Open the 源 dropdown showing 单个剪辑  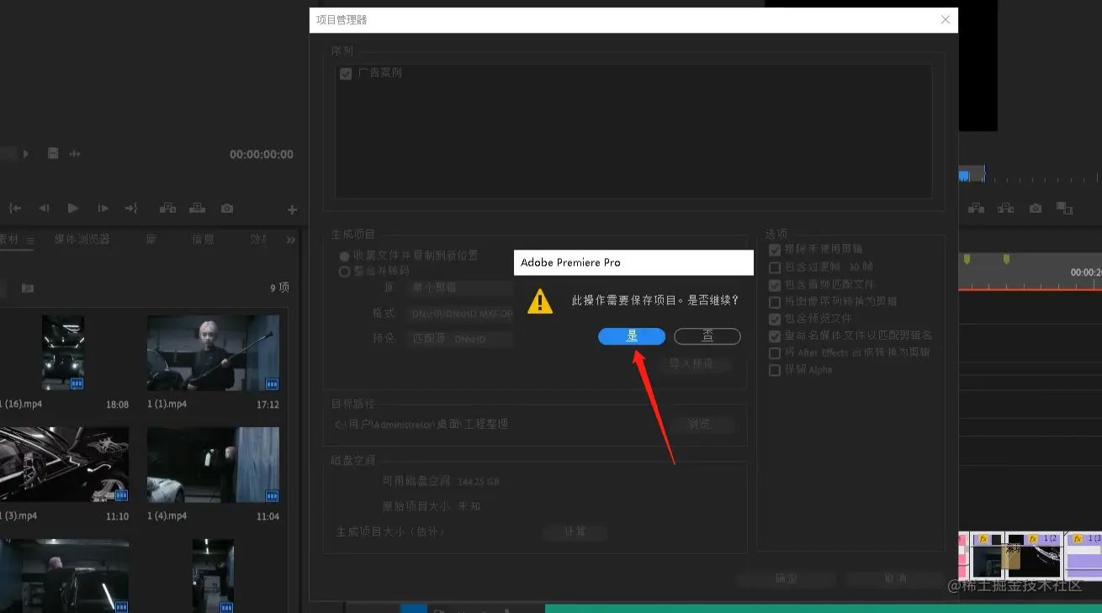[459, 288]
